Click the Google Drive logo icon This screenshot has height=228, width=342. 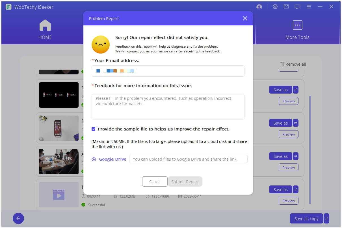point(94,159)
